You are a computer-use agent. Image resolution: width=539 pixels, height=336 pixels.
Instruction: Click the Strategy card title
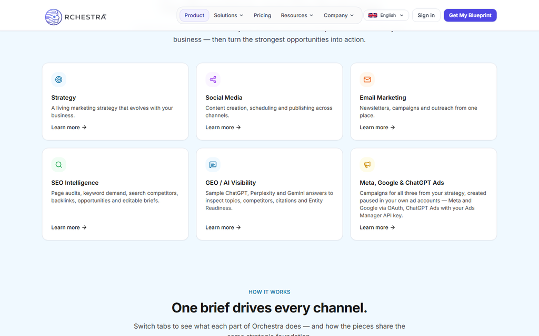point(64,98)
